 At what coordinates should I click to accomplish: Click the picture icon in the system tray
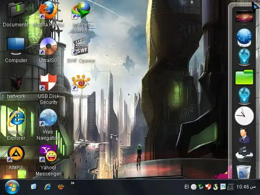[x=223, y=187]
